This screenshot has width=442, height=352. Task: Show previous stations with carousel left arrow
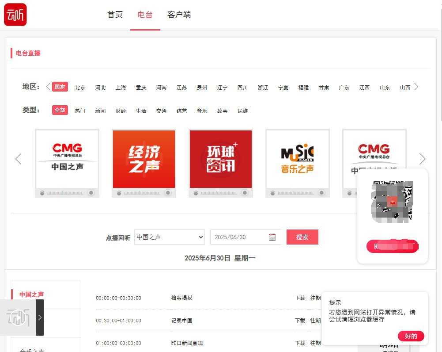pos(19,159)
